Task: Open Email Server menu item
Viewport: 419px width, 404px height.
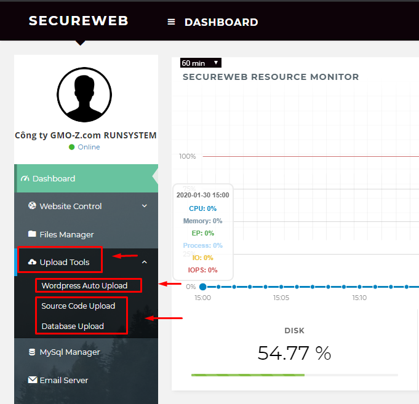Action: tap(86, 380)
